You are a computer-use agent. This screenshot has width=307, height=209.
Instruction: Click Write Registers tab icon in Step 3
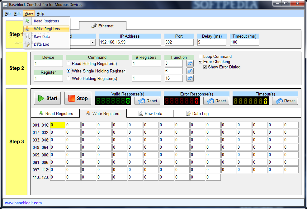pyautogui.click(x=88, y=113)
